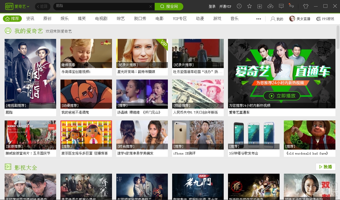
Task: Switch to the 游戏 tab
Action: tap(217, 19)
